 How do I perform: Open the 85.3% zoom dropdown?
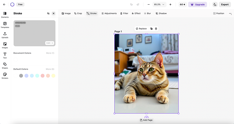tap(159, 4)
